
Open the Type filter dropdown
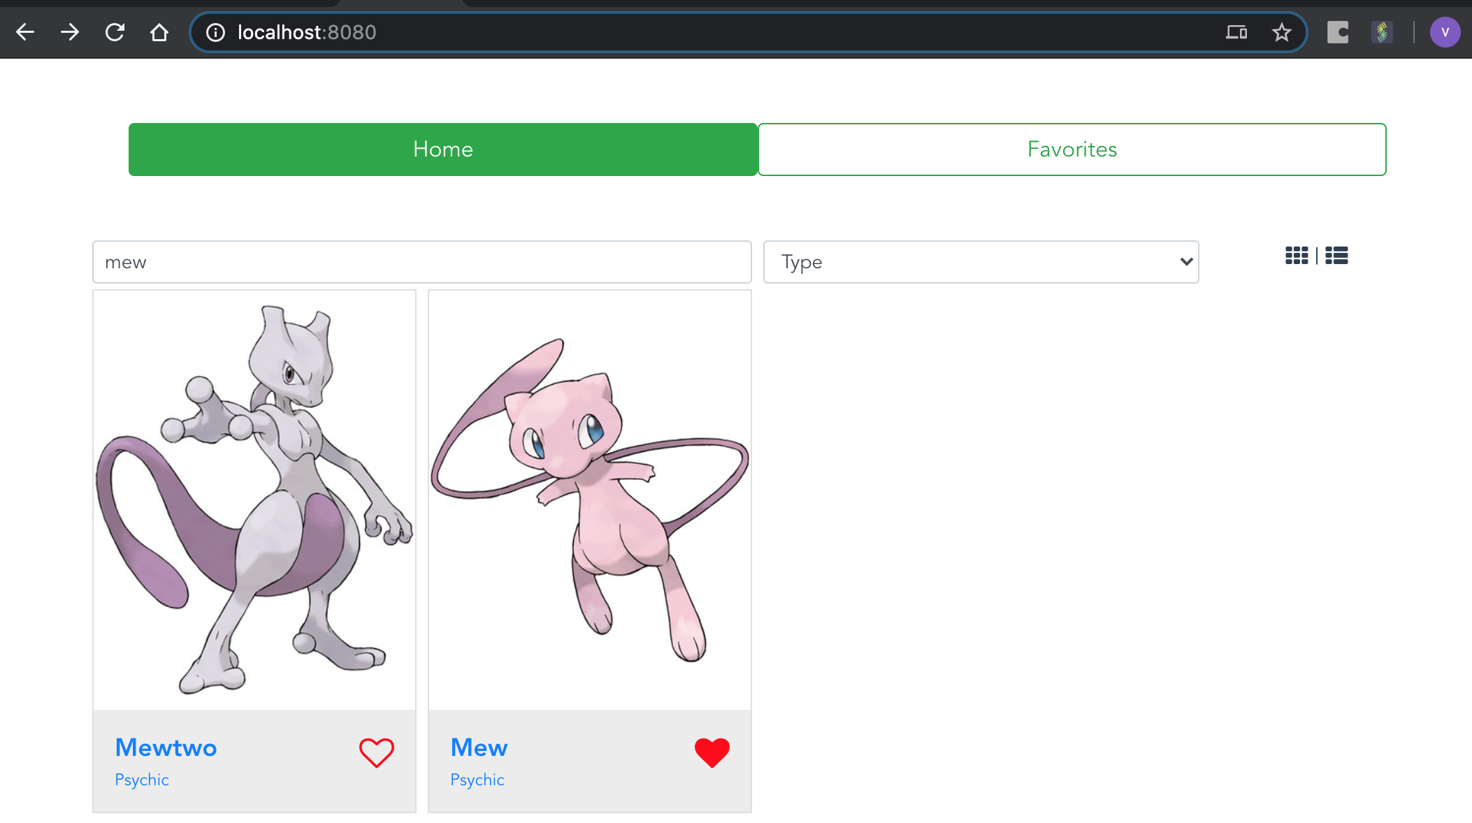point(981,262)
